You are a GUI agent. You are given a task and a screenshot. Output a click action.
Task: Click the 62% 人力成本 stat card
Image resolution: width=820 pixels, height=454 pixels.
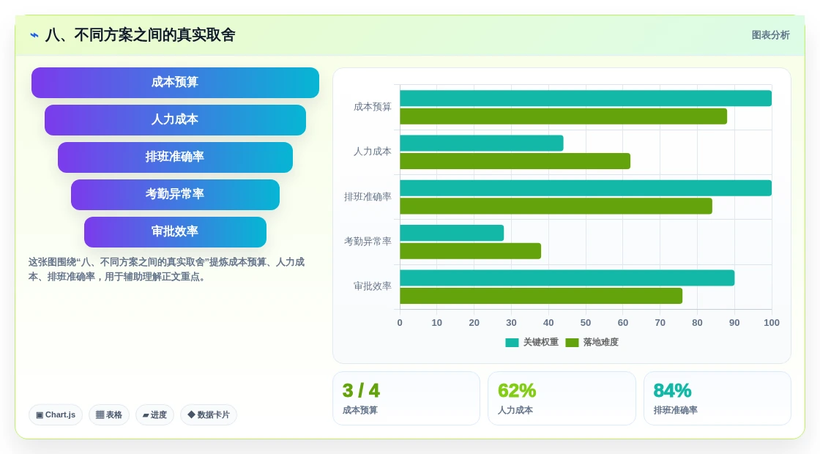tap(562, 398)
